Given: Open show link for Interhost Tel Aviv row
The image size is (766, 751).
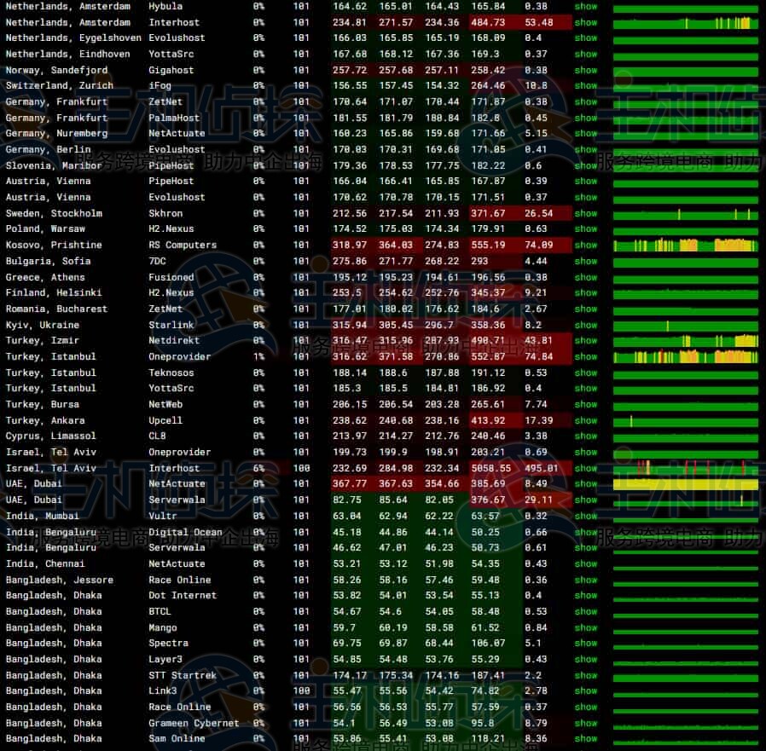Looking at the screenshot, I should [x=585, y=468].
